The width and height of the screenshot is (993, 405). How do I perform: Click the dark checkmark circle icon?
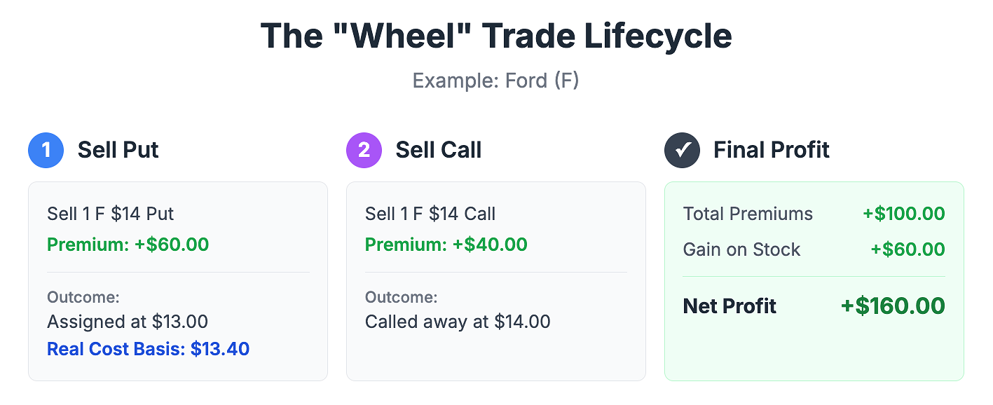(682, 150)
